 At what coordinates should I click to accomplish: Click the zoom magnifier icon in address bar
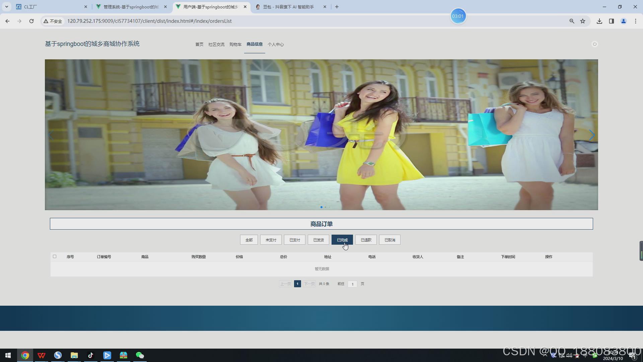click(572, 21)
